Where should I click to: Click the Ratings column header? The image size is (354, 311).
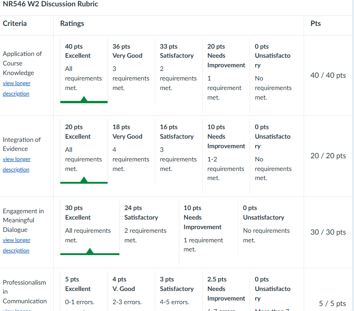(72, 24)
